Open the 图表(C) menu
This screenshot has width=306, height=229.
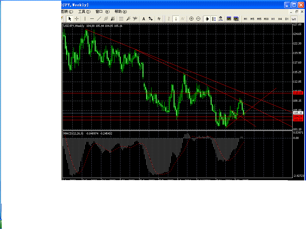pos(67,12)
